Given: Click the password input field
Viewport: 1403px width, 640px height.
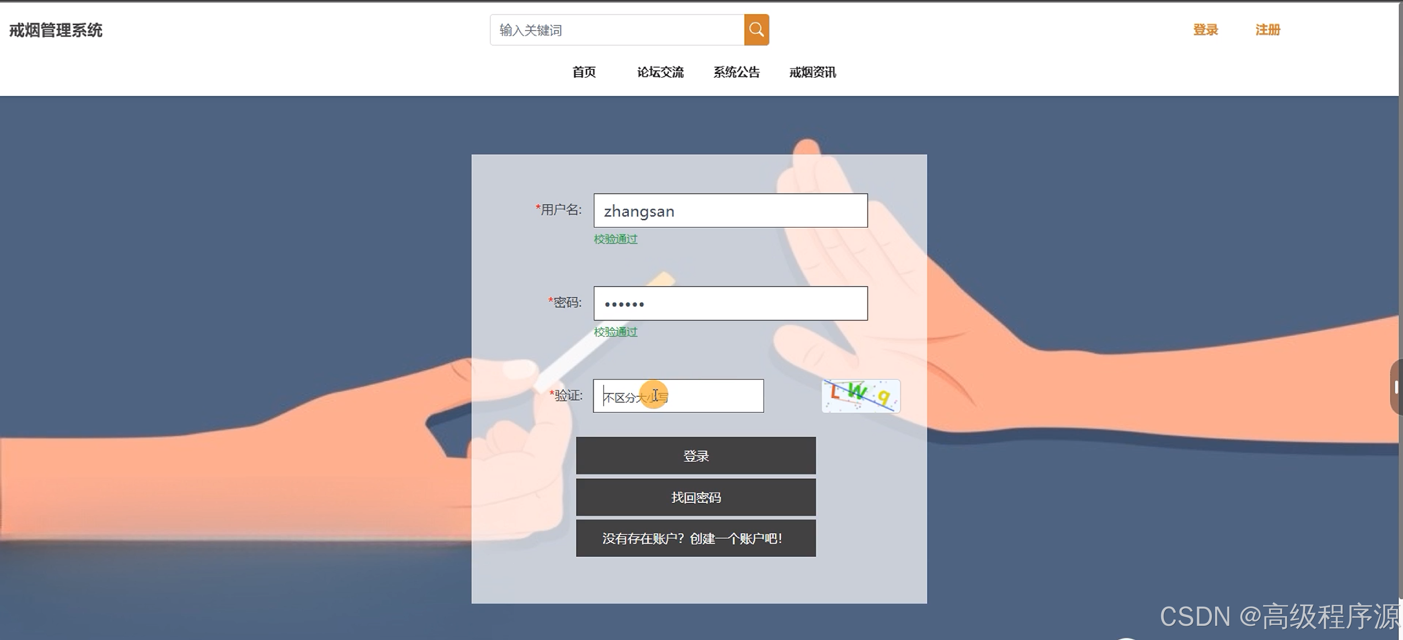Looking at the screenshot, I should tap(730, 304).
